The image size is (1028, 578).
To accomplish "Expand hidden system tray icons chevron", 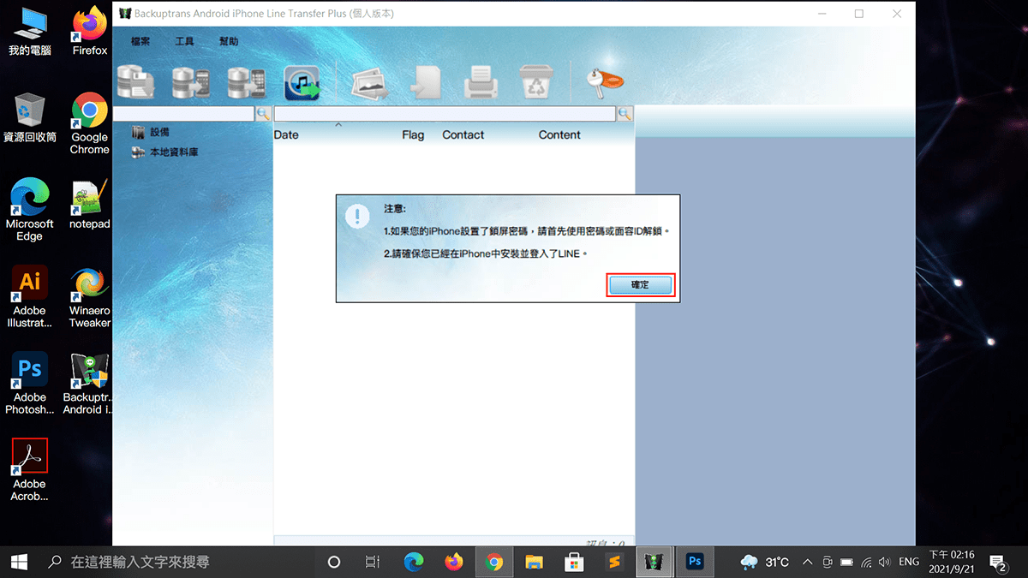I will click(x=807, y=562).
